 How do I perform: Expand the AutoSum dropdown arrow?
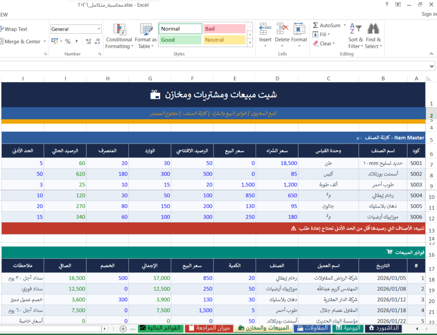pyautogui.click(x=345, y=25)
